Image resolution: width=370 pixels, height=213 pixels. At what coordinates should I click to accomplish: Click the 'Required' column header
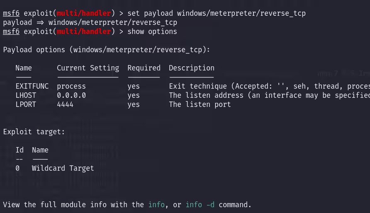pos(144,68)
